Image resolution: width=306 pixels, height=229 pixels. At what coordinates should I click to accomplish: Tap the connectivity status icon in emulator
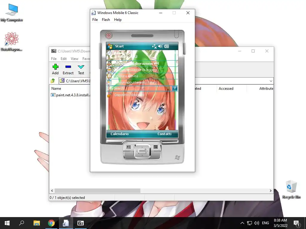pos(154,46)
